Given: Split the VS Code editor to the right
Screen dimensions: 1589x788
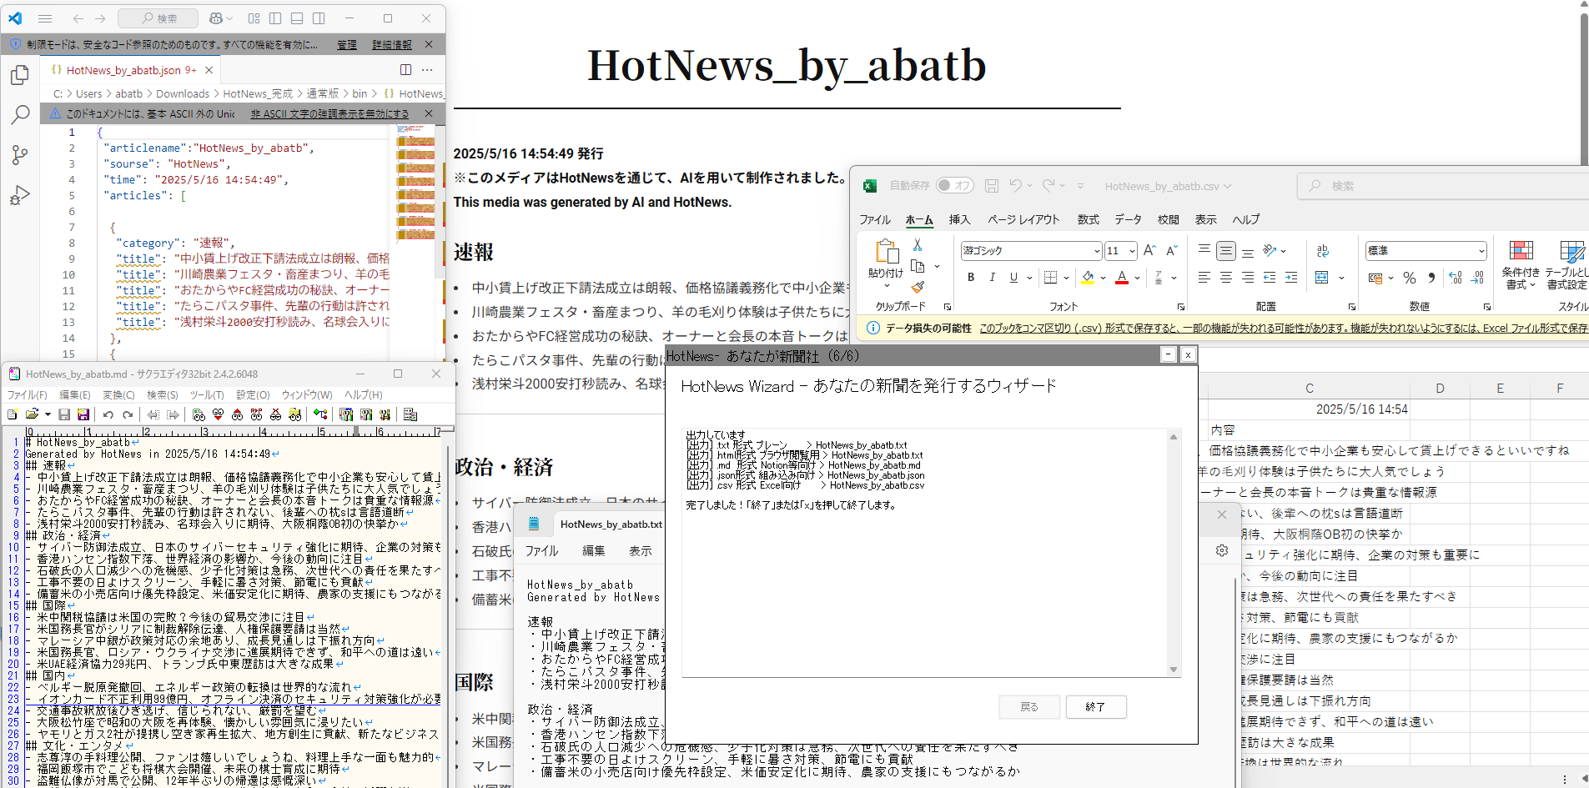Looking at the screenshot, I should (405, 70).
